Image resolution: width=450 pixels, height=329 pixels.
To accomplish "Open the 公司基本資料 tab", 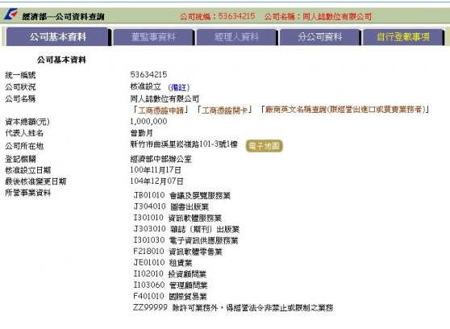I will point(58,37).
